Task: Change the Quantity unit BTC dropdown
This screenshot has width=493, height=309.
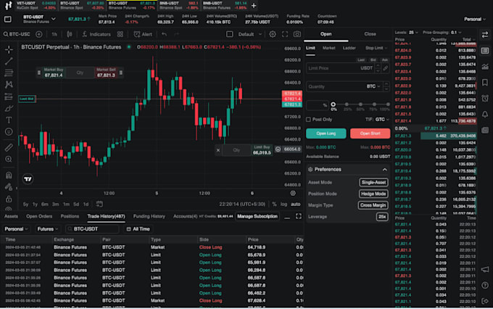Action: [x=373, y=86]
